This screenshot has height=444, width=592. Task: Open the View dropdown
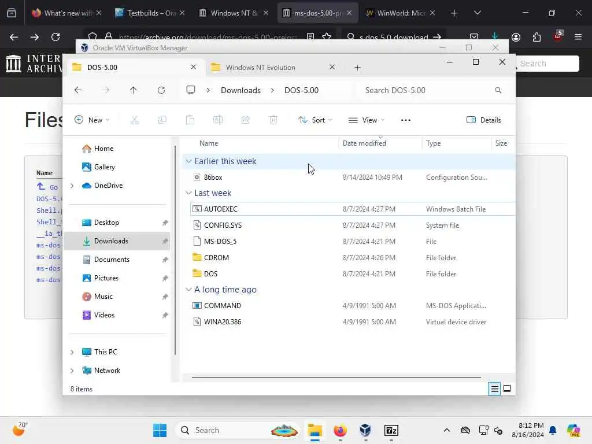366,120
